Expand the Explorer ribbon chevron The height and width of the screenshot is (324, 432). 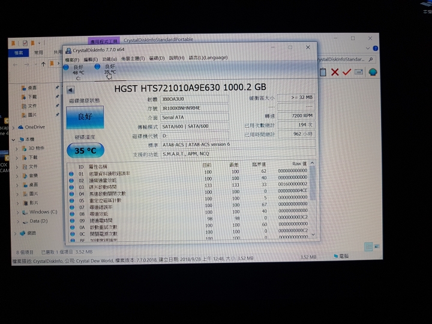(368, 48)
